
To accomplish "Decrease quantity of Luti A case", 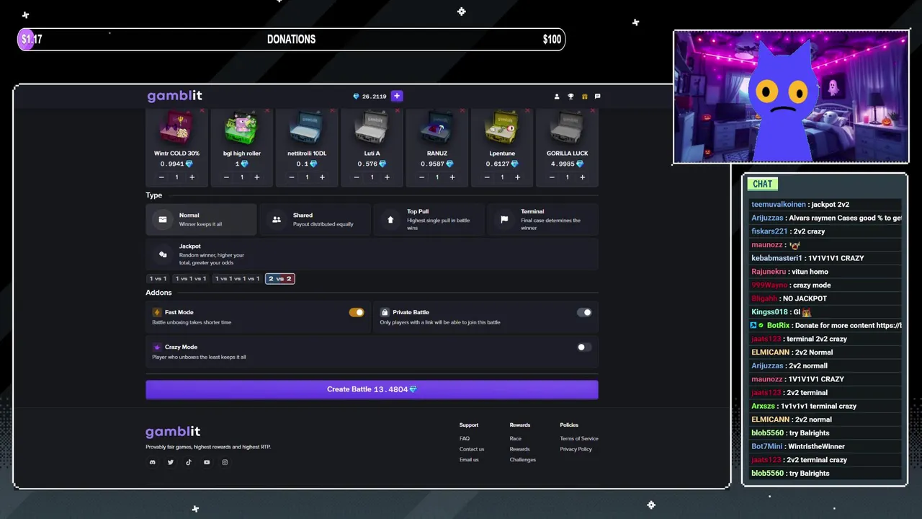I will point(357,177).
